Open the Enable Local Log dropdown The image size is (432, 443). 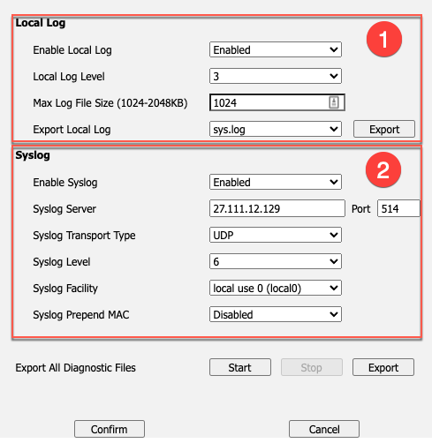pyautogui.click(x=276, y=49)
